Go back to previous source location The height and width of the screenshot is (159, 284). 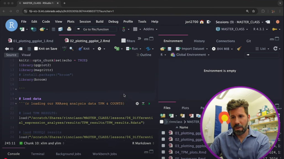pyautogui.click(x=7, y=49)
